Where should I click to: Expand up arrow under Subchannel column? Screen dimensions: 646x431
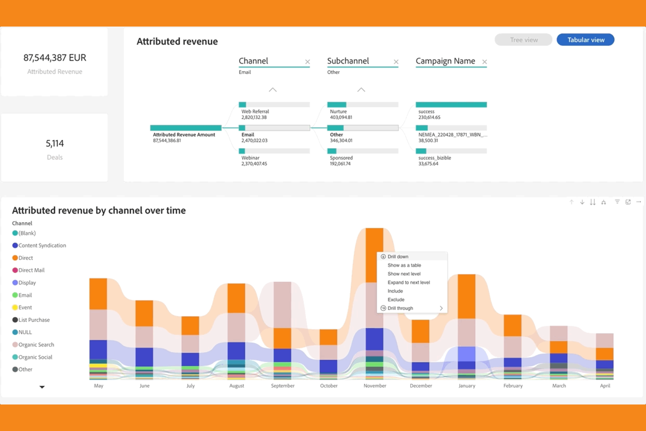pos(361,90)
